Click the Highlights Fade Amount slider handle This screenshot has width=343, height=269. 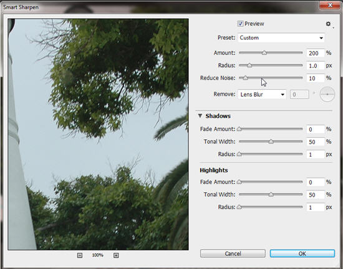[239, 182]
